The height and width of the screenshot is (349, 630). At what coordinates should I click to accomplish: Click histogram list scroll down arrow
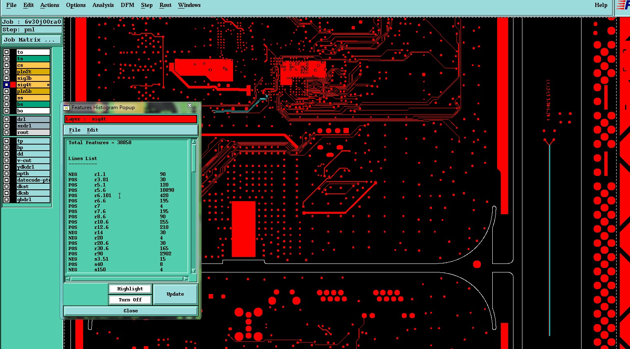pos(194,271)
